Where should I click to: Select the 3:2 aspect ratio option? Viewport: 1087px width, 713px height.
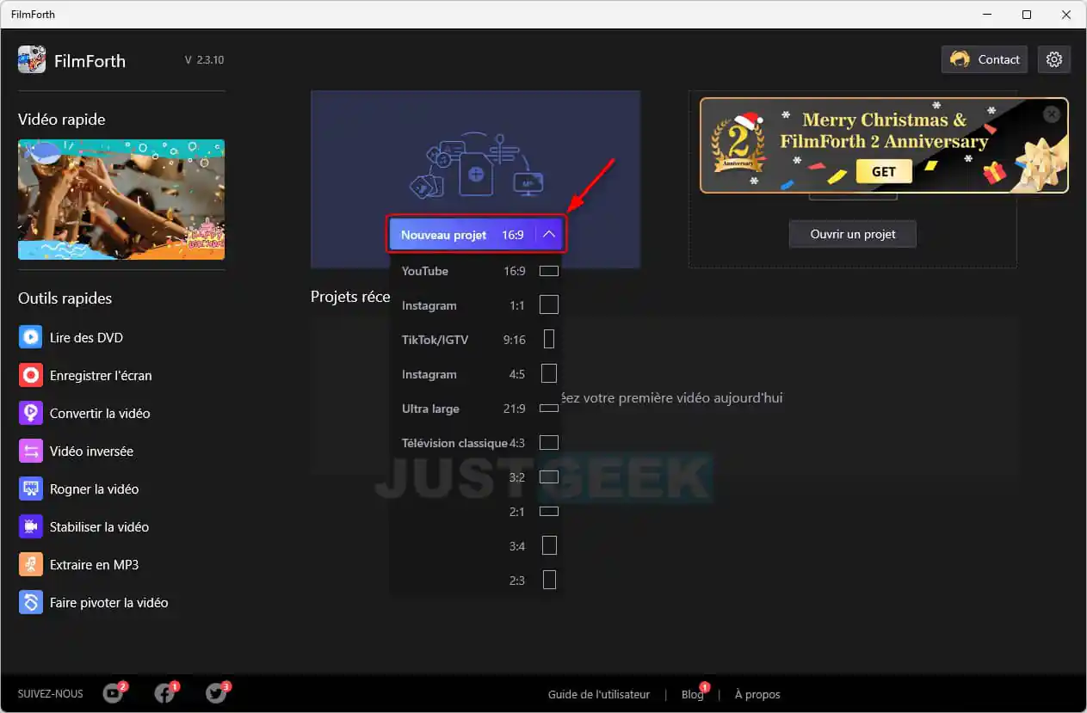click(x=476, y=477)
